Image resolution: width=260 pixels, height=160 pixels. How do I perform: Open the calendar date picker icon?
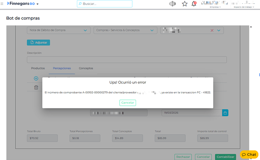[225, 112]
